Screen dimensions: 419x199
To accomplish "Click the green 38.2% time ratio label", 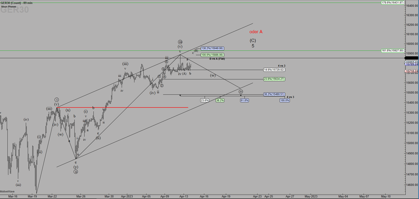I will (x=220, y=100).
